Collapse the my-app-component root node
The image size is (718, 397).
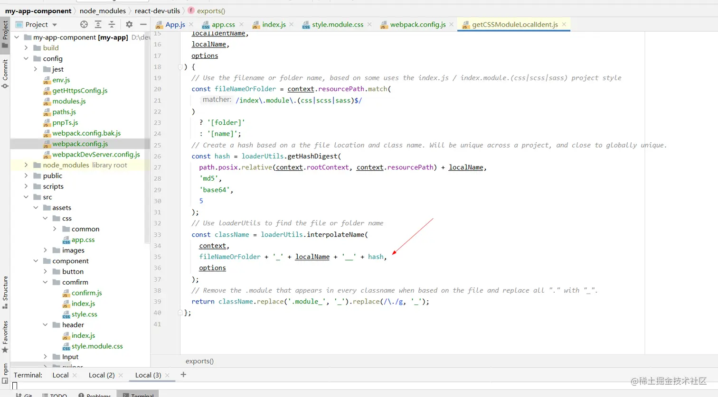17,37
